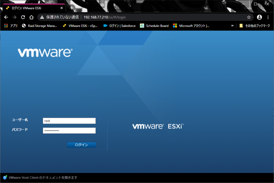Open the その他のブックマーク folder
The image size is (274, 183).
(x=255, y=26)
